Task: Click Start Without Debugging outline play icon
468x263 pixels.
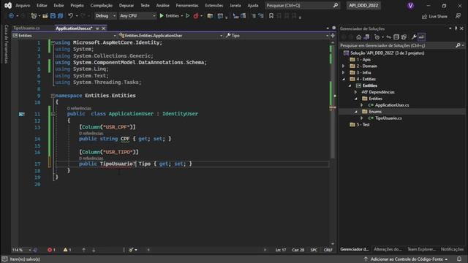Action: pyautogui.click(x=188, y=16)
